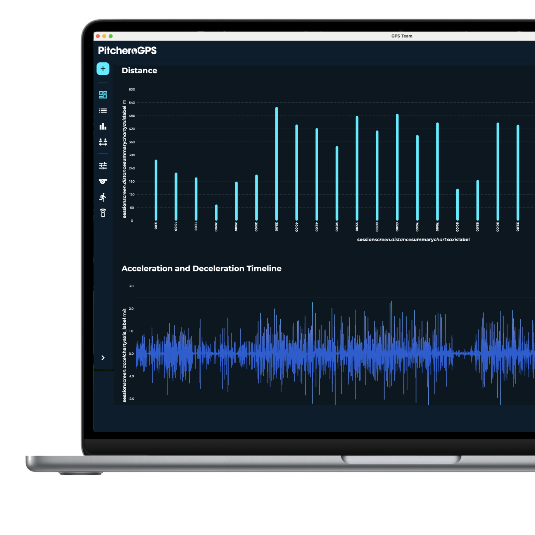The image size is (535, 535).
Task: Click the Acceleration and Deceleration Timeline heading
Action: coord(202,268)
